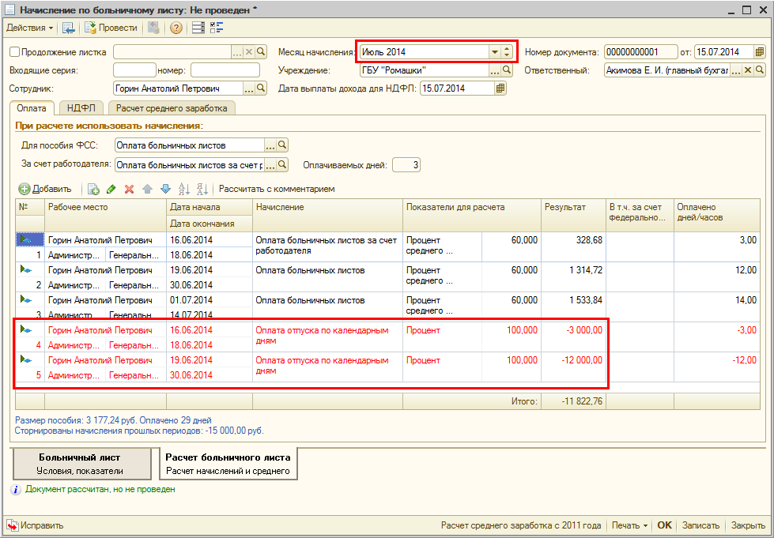774x538 pixels.
Task: Switch to the НДФЛ tab
Action: pos(81,108)
